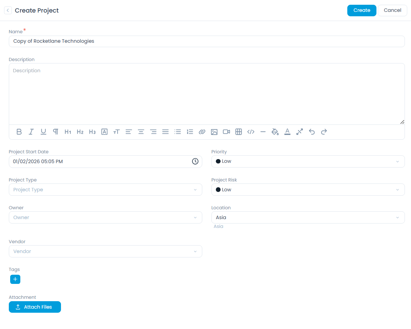The image size is (411, 329).
Task: Add a tag with the plus button
Action: 15,279
